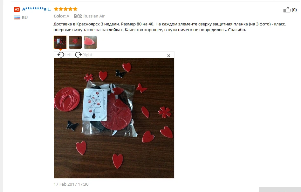The image size is (301, 192).
Task: Click the reviewer name A*********a L.
Action: (37, 9)
